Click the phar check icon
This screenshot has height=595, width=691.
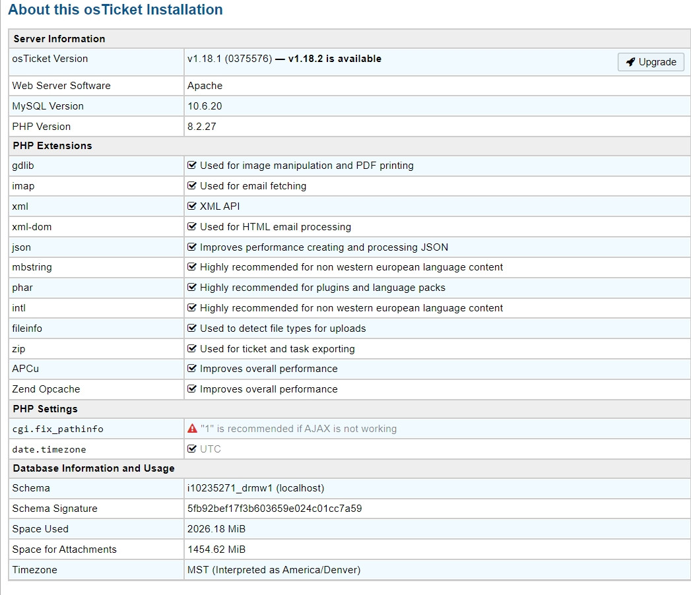pos(191,287)
